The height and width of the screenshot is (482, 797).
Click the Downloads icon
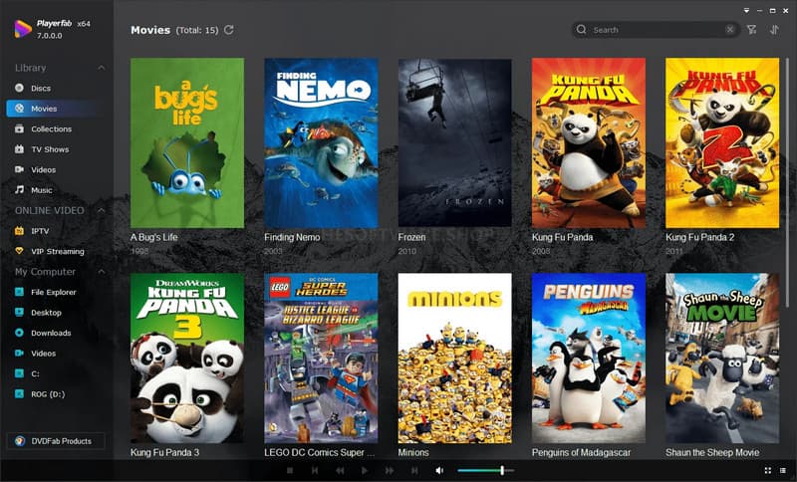(19, 333)
